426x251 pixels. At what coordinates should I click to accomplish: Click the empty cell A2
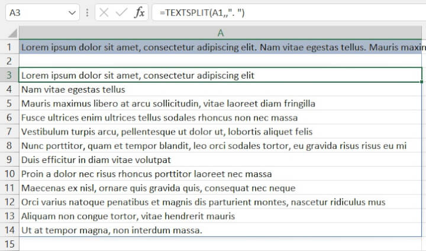click(221, 61)
